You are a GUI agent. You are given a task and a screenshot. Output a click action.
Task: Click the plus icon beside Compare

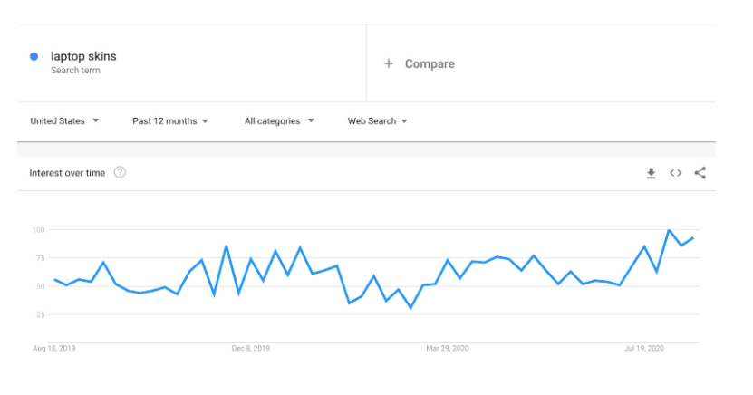click(x=389, y=63)
